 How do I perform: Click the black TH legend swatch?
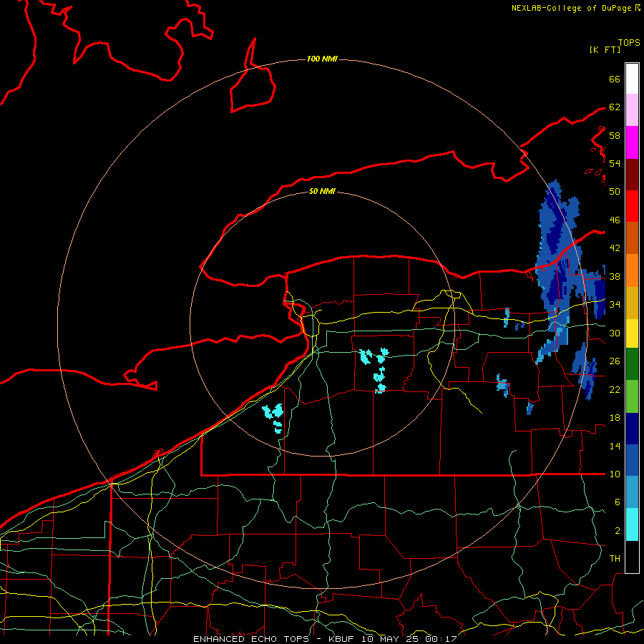(x=632, y=556)
